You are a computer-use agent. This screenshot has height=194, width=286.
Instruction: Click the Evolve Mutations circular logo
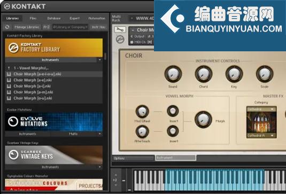13,121
